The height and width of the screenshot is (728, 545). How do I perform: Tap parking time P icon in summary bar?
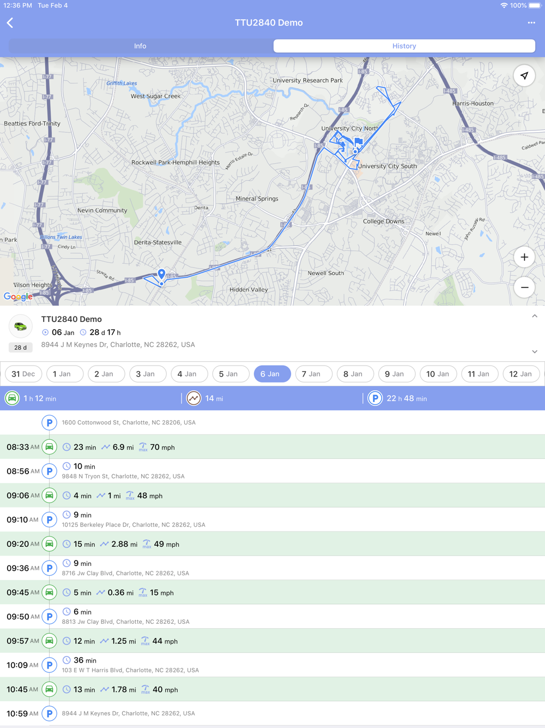(375, 398)
